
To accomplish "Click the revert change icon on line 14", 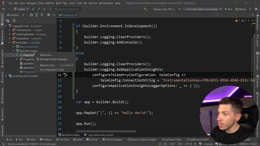I will (x=65, y=75).
